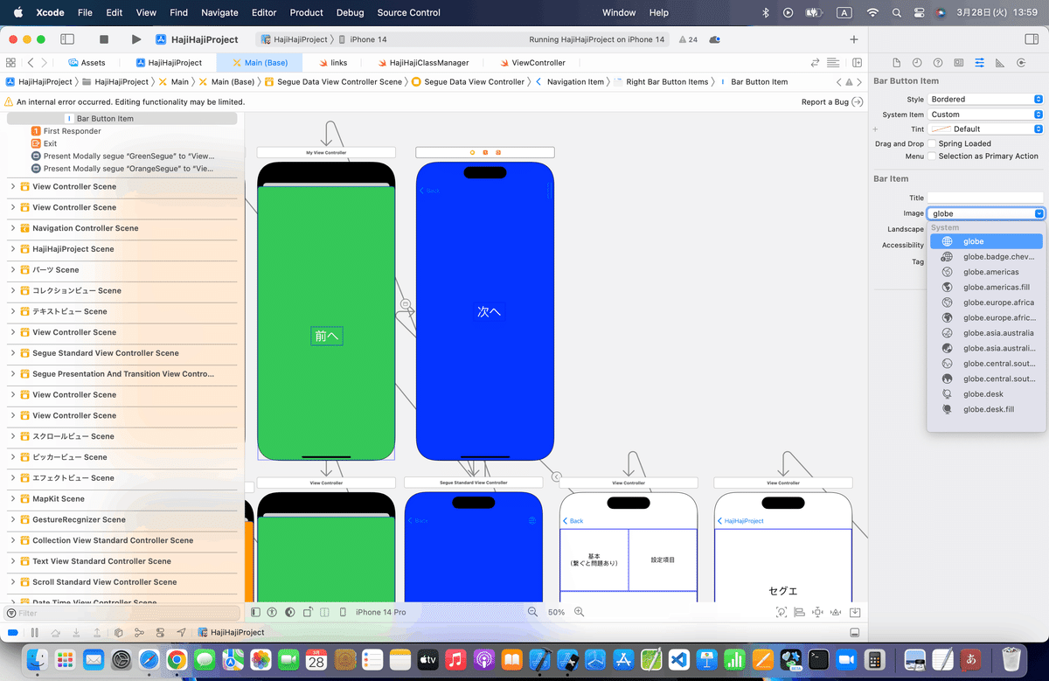Select globe.americas from the image list
Viewport: 1049px width, 681px height.
[x=985, y=272]
